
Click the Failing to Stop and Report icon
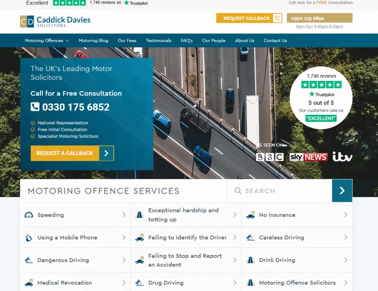click(140, 260)
